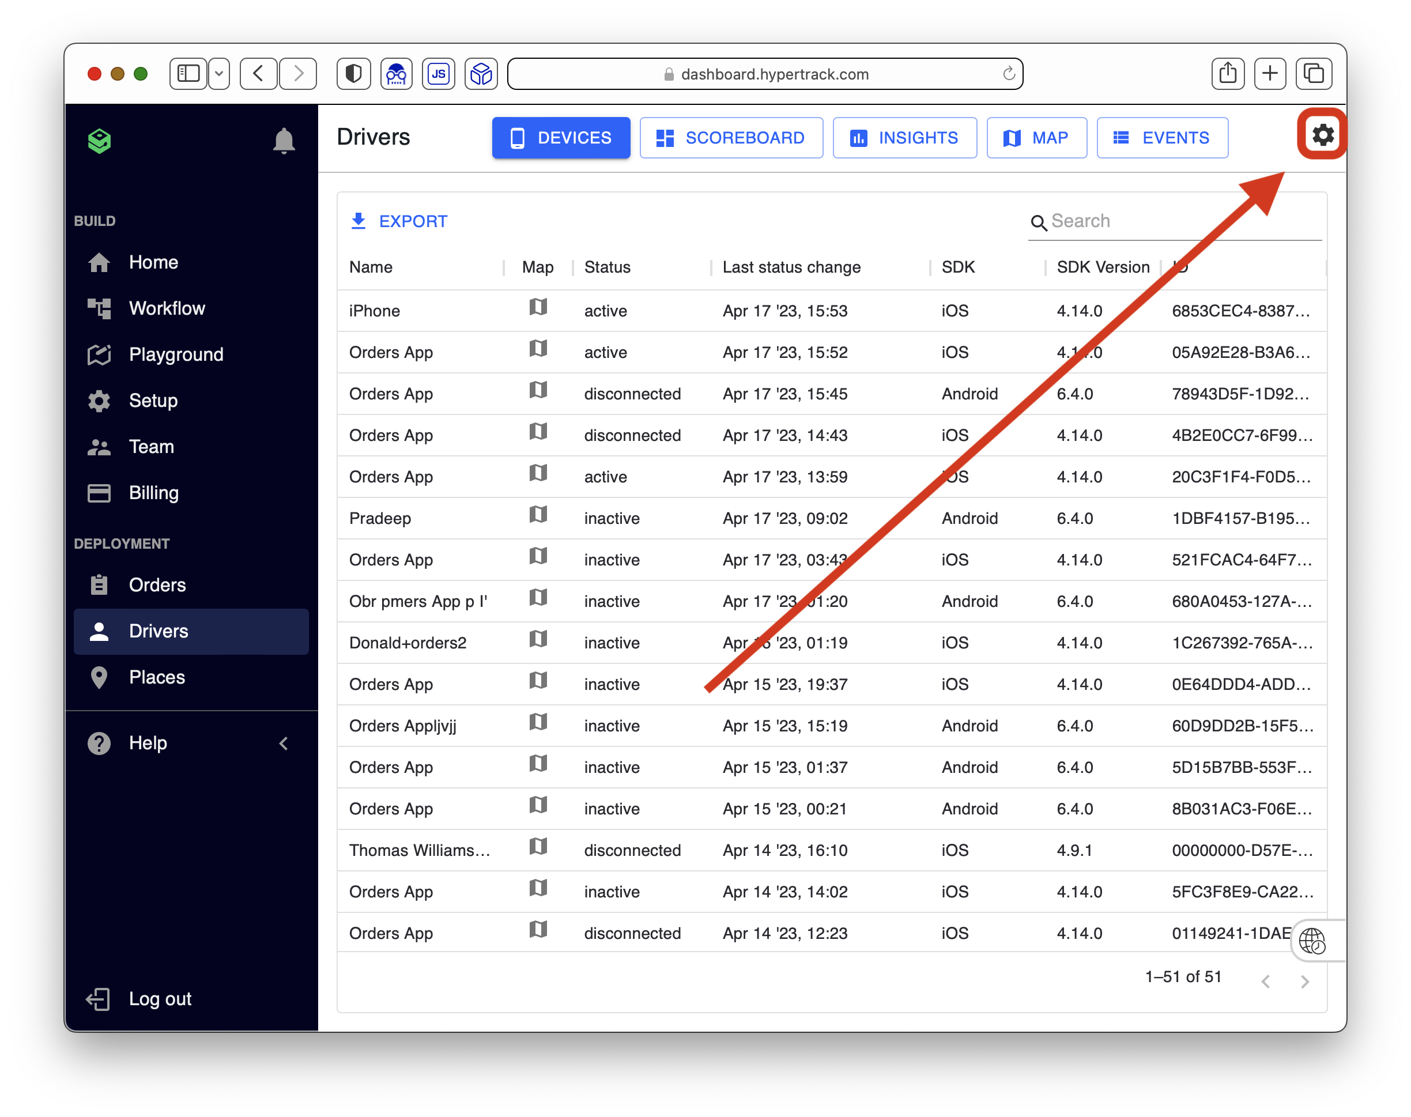Switch to the MAP tab
Viewport: 1411px width, 1117px height.
pyautogui.click(x=1036, y=138)
